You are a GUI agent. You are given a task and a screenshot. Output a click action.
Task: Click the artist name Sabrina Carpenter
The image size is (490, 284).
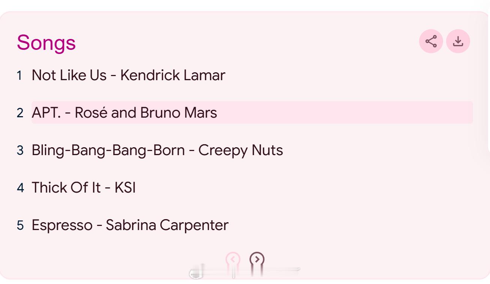(x=167, y=225)
